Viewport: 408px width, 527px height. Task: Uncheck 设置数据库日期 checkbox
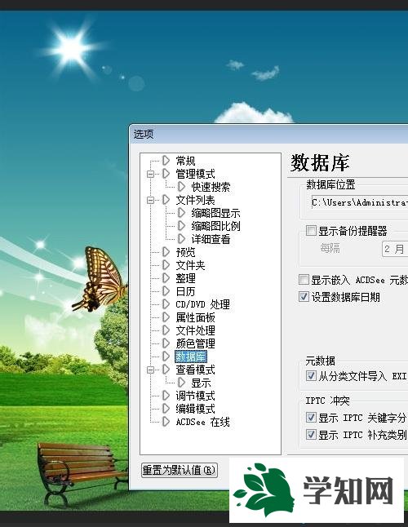coord(304,296)
